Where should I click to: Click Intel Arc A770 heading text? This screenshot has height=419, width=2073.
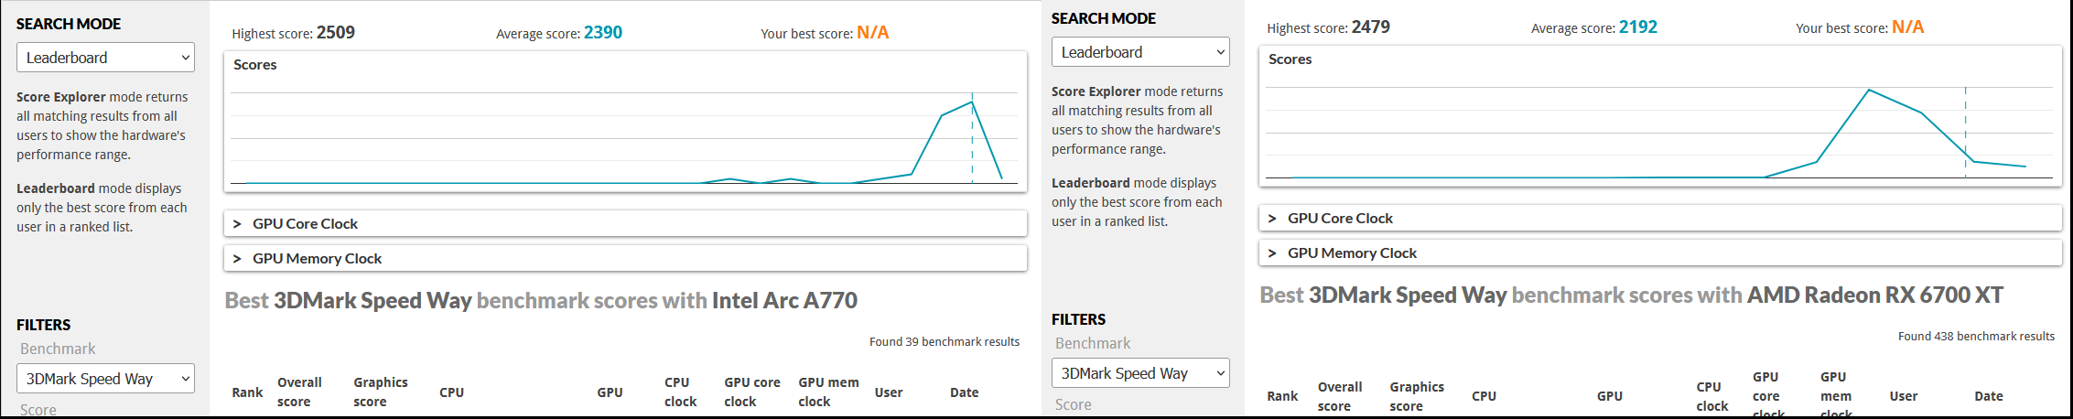pyautogui.click(x=784, y=300)
